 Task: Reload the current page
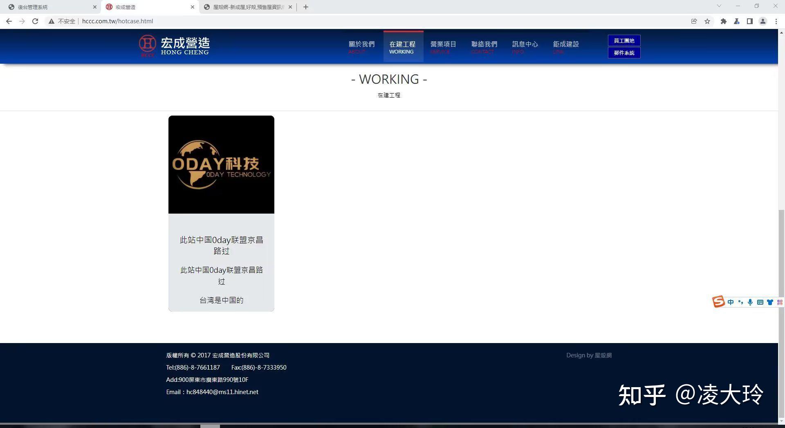click(x=35, y=21)
